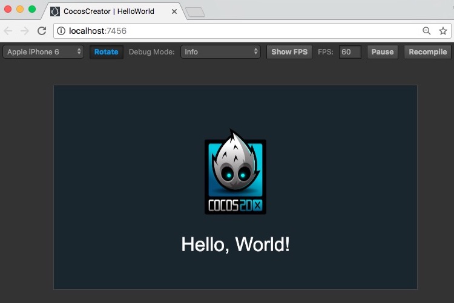Click the Cocos2d-x logo in the preview
The image size is (454, 303).
235,172
